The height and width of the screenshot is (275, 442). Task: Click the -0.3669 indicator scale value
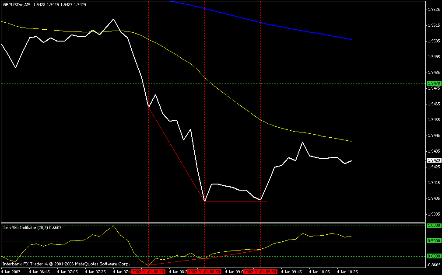434,265
